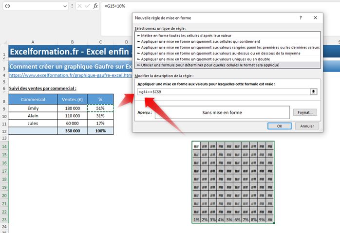Click the cell containing 'Jules'

[33, 124]
